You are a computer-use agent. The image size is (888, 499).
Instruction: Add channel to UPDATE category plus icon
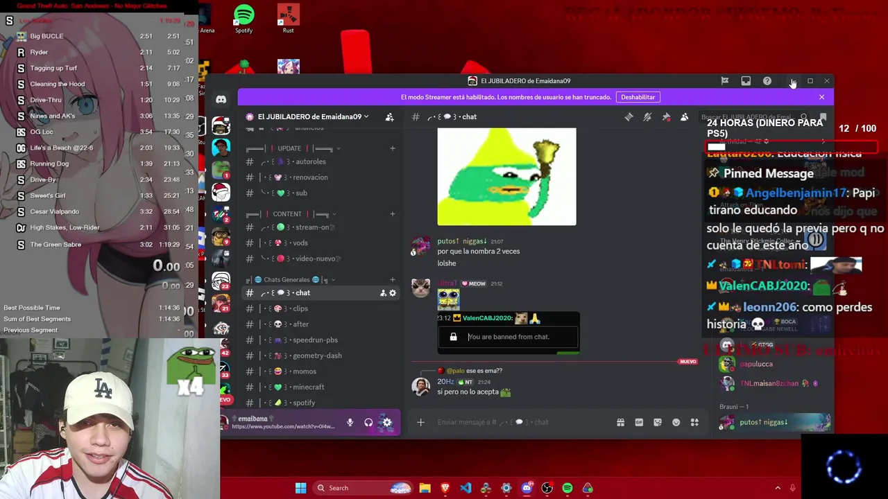pos(392,148)
